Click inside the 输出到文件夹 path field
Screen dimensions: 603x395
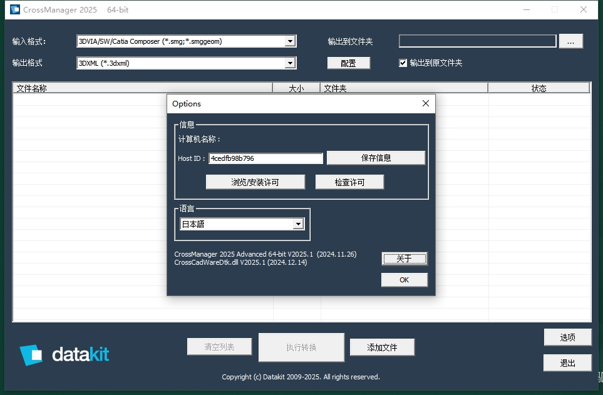coord(477,41)
